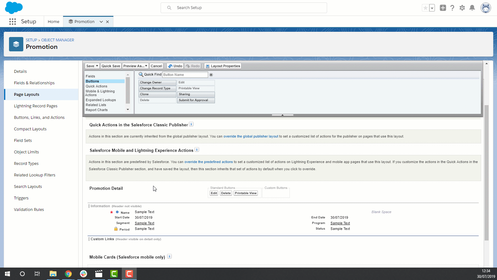Click the Search Setup field
The width and height of the screenshot is (497, 280).
244,8
